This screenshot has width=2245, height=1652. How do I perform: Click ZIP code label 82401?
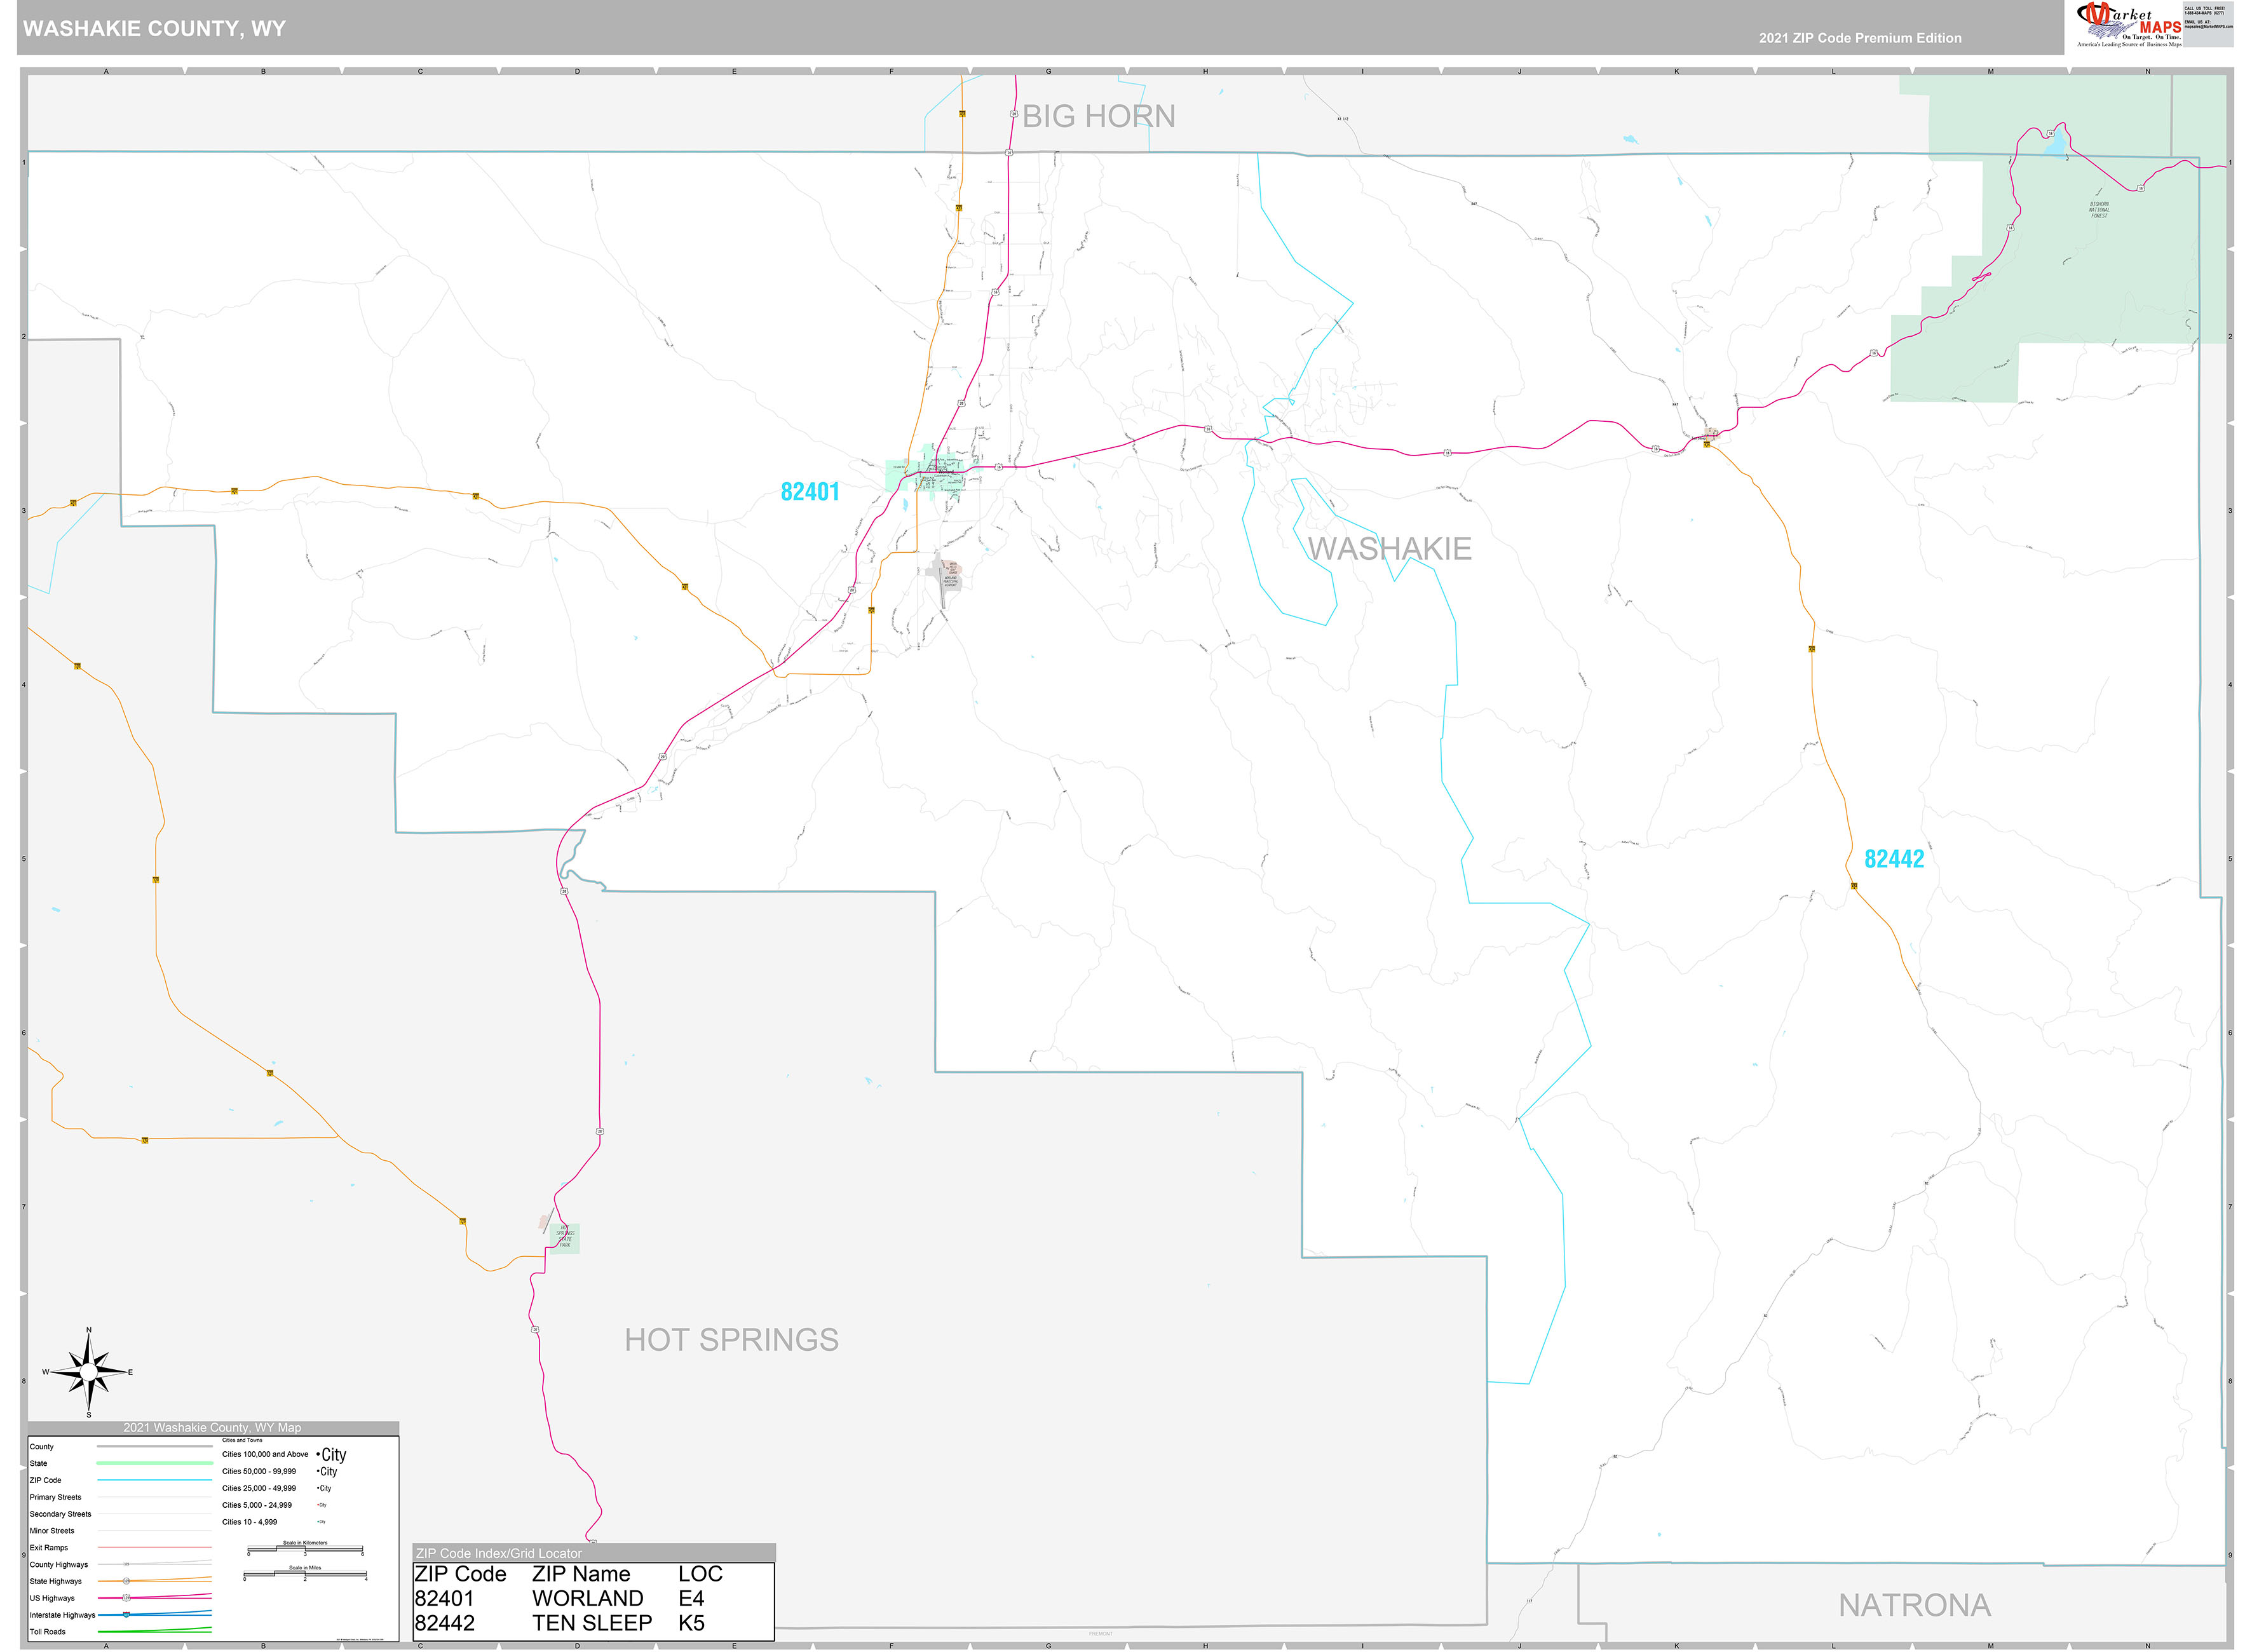pyautogui.click(x=810, y=491)
